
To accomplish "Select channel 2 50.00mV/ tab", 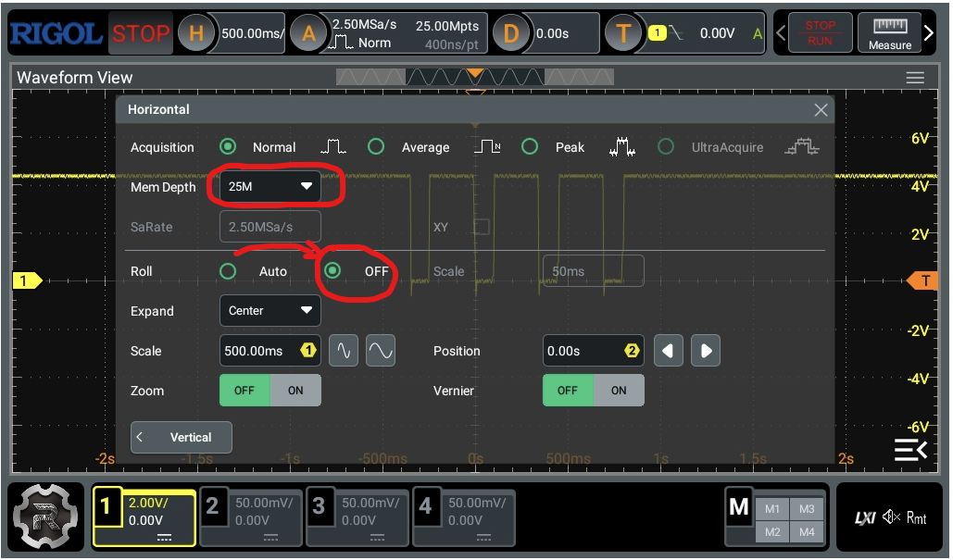I will pyautogui.click(x=250, y=518).
